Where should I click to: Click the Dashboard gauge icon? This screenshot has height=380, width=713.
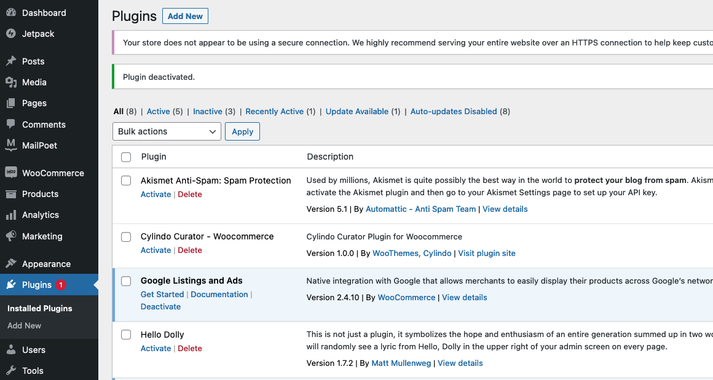point(11,13)
